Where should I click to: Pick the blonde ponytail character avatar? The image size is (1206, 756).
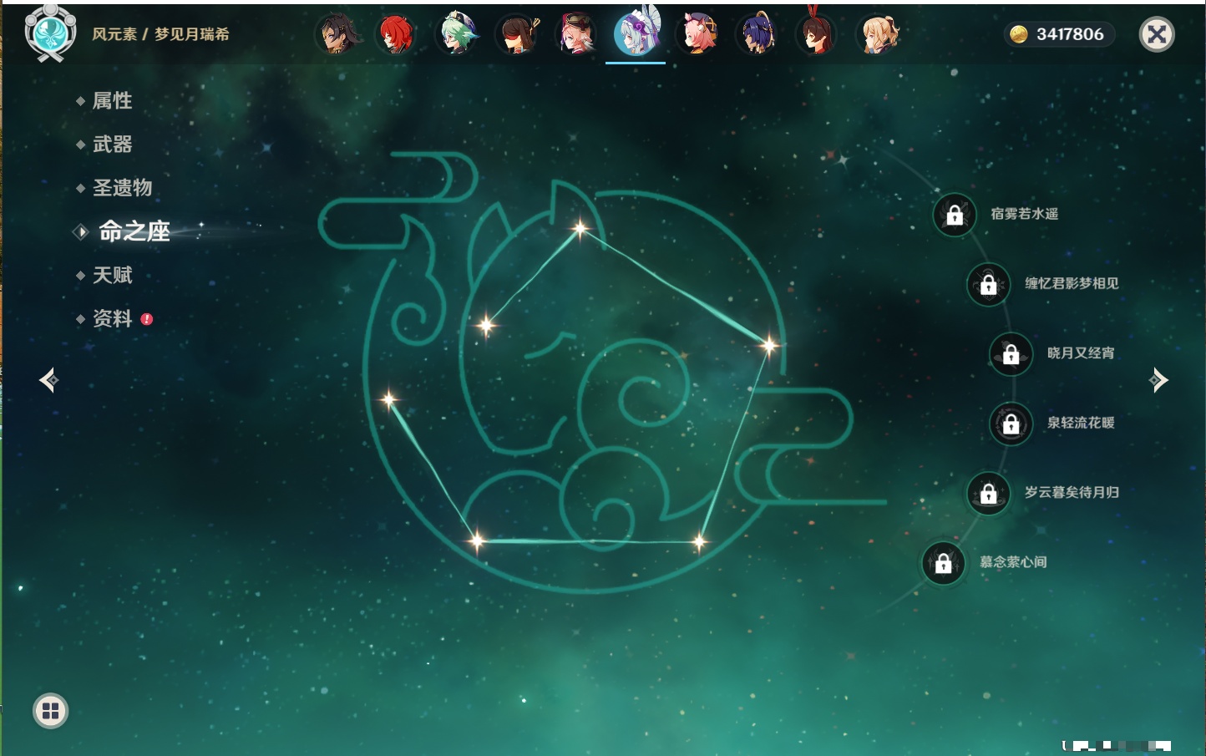pos(878,34)
